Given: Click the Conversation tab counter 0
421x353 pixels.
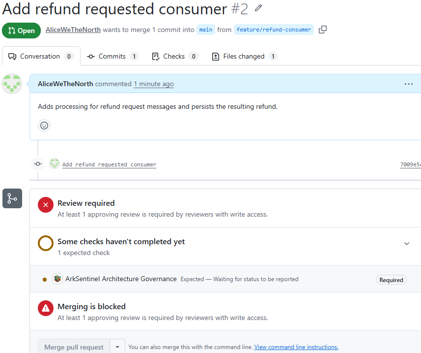Looking at the screenshot, I should [69, 56].
